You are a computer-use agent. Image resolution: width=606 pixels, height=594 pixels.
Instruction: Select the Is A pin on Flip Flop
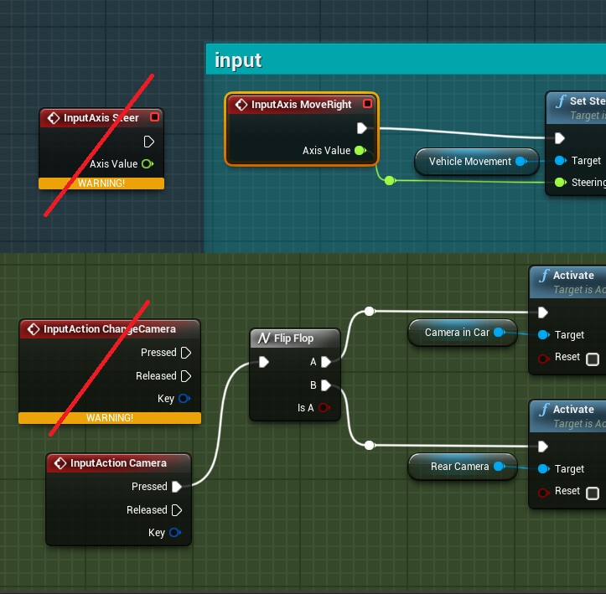tap(324, 408)
